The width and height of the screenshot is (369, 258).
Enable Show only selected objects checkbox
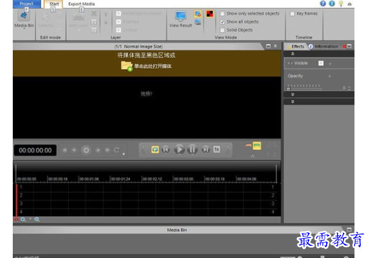(222, 13)
